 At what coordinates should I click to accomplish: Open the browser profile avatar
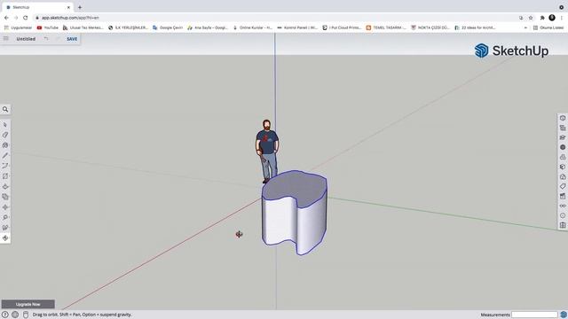click(552, 18)
